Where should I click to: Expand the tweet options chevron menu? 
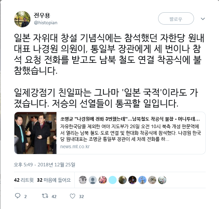click(203, 19)
